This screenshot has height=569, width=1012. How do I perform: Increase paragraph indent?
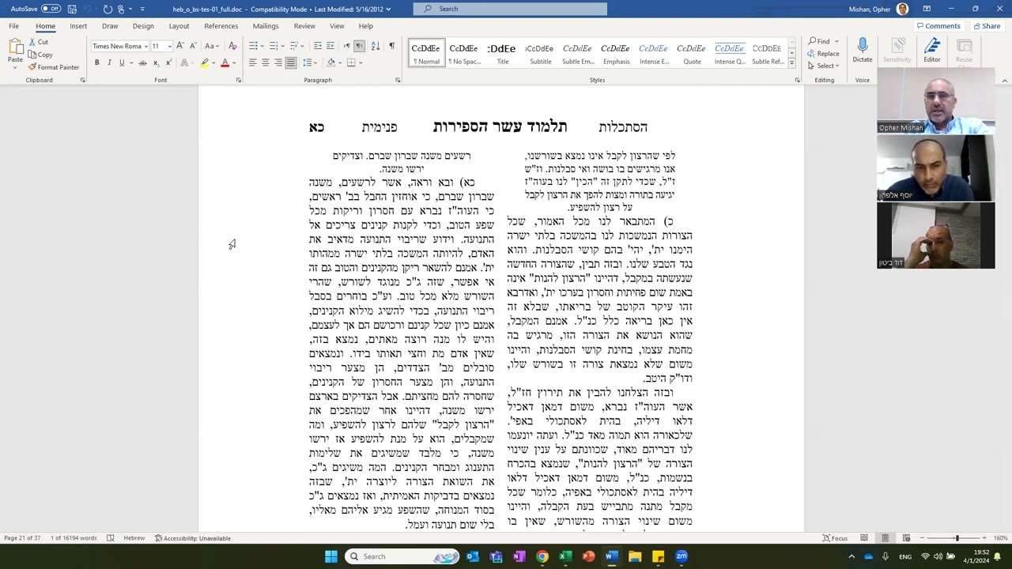pyautogui.click(x=330, y=46)
